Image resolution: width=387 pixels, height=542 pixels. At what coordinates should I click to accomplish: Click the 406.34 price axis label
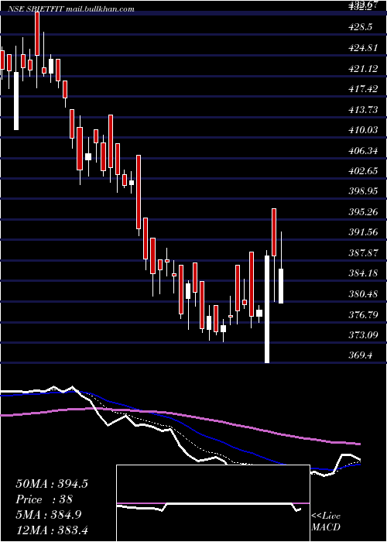pyautogui.click(x=362, y=151)
